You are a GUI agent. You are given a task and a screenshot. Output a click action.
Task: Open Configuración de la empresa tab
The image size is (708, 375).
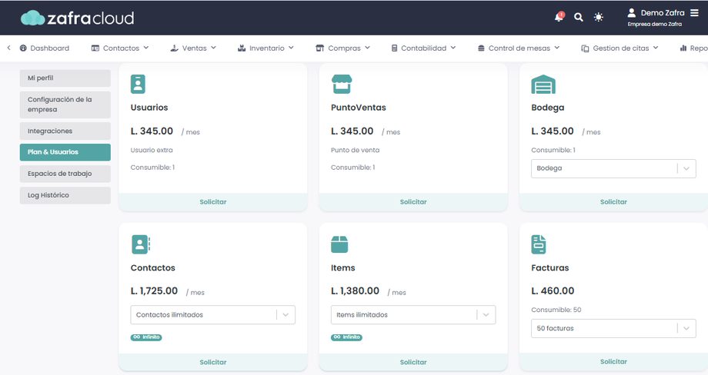(x=65, y=105)
